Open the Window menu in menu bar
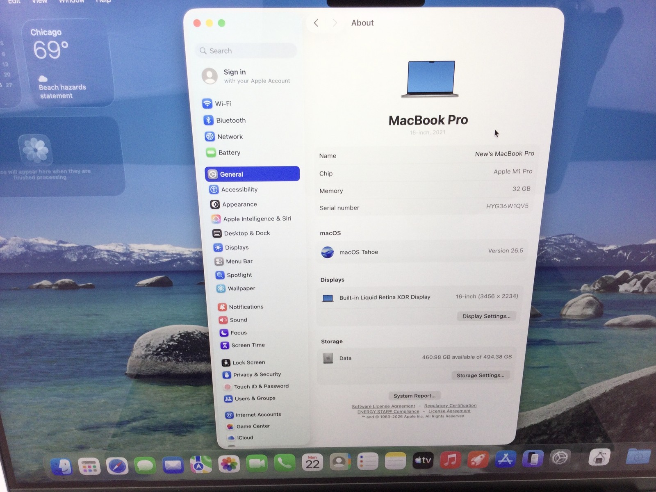 pyautogui.click(x=71, y=2)
